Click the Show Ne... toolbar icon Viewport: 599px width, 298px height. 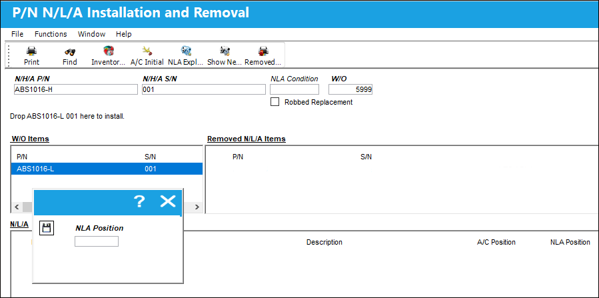(225, 55)
